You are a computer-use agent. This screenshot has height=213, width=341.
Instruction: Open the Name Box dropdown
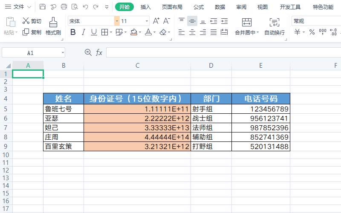[63, 52]
